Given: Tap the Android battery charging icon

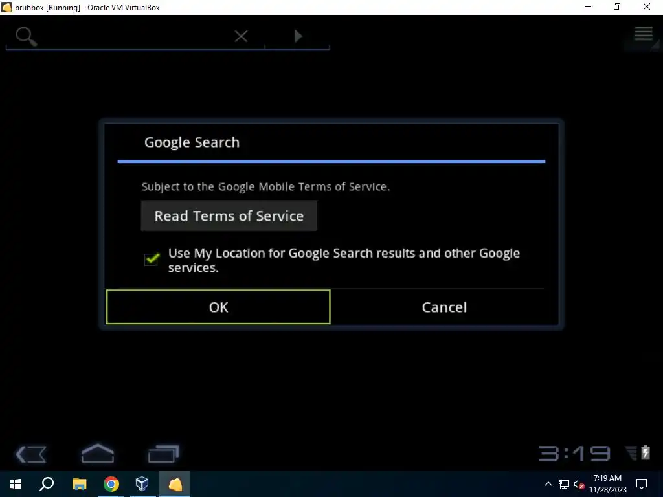Looking at the screenshot, I should (x=646, y=452).
